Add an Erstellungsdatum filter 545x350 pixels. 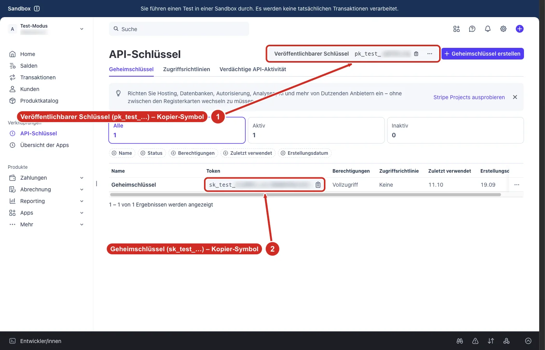click(x=304, y=153)
